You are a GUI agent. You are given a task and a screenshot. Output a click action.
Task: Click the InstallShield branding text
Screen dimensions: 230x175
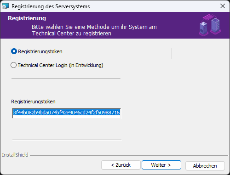click(x=15, y=155)
